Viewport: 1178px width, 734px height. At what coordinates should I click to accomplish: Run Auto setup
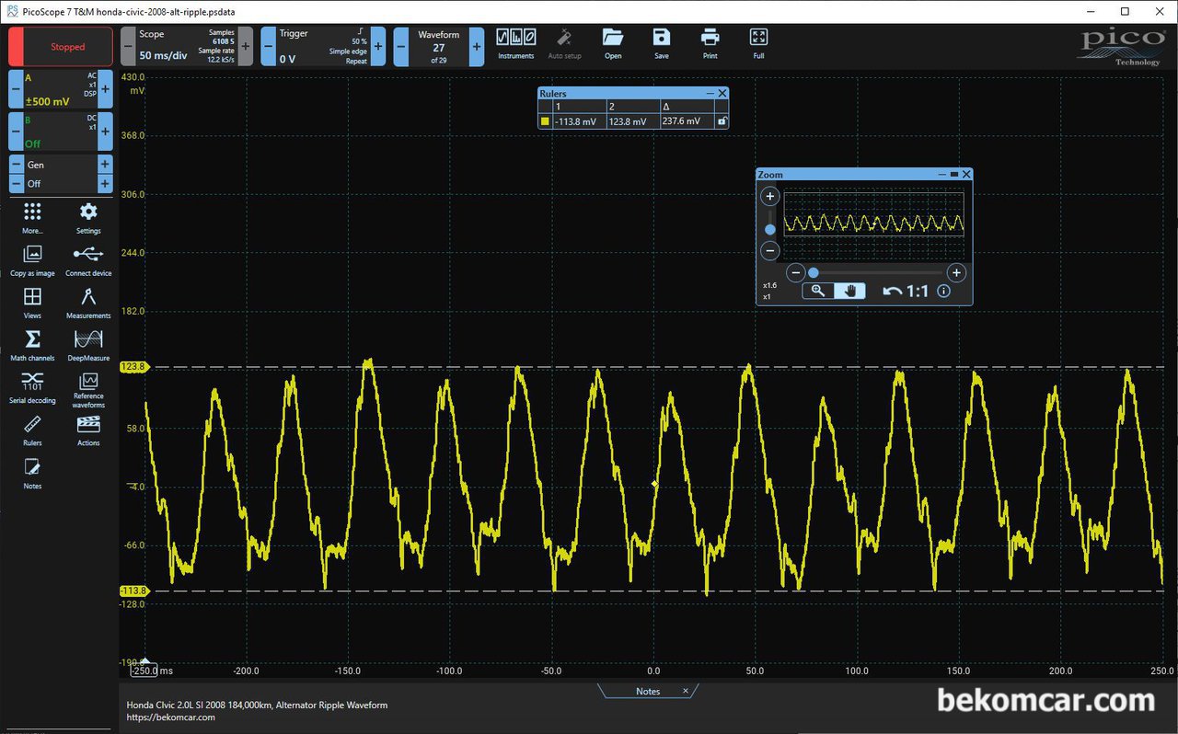click(x=564, y=44)
